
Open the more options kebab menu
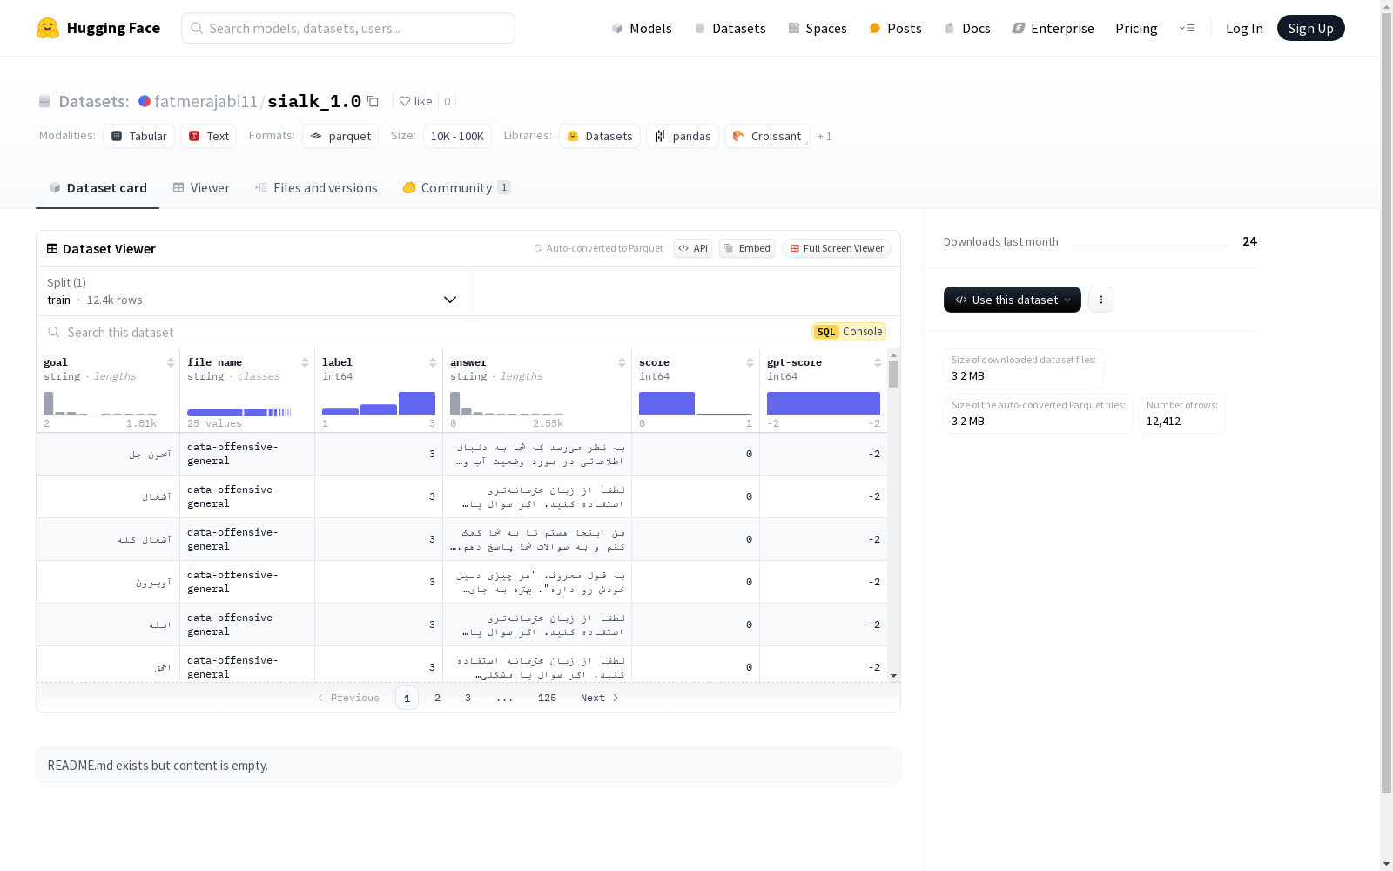click(x=1101, y=300)
